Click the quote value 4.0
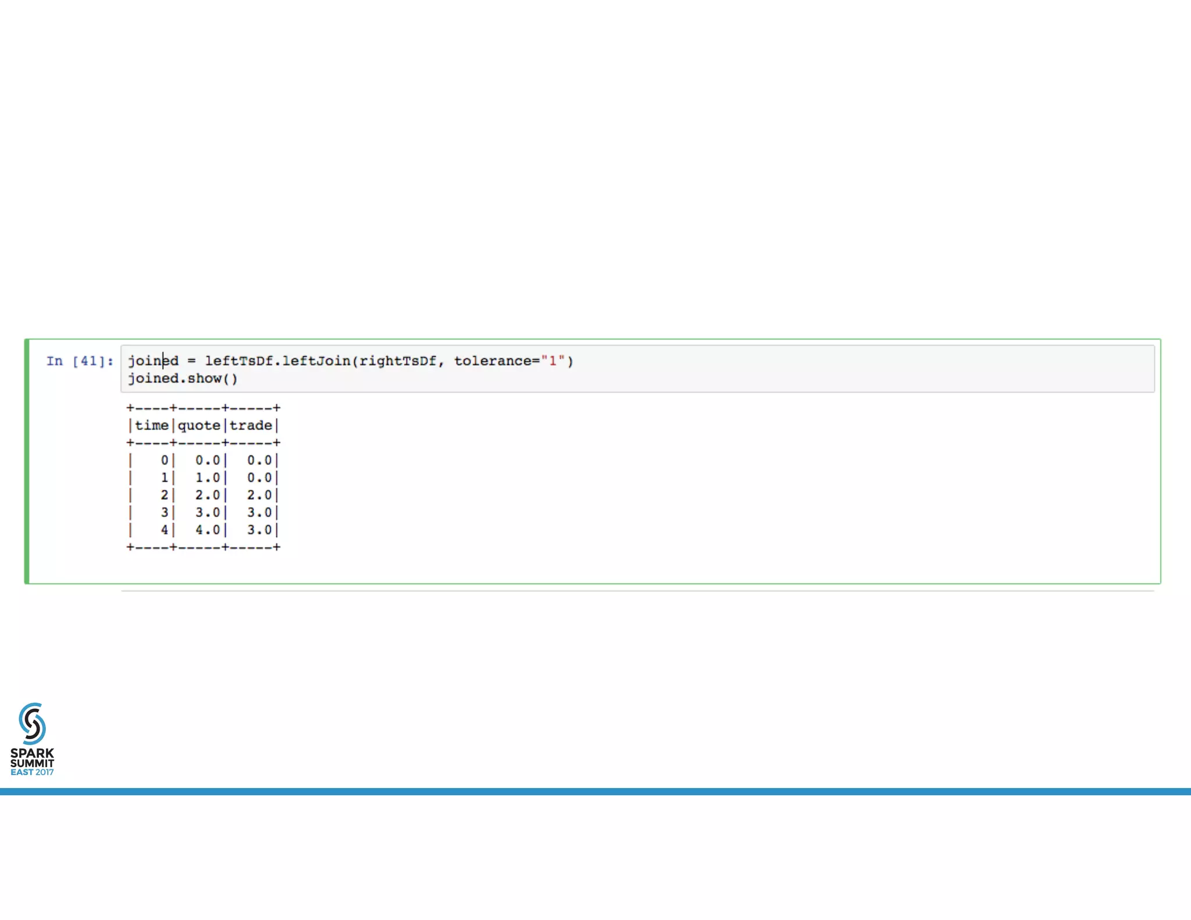 [x=208, y=530]
